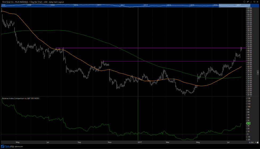Click the 'Sep' date axis label

(79, 142)
